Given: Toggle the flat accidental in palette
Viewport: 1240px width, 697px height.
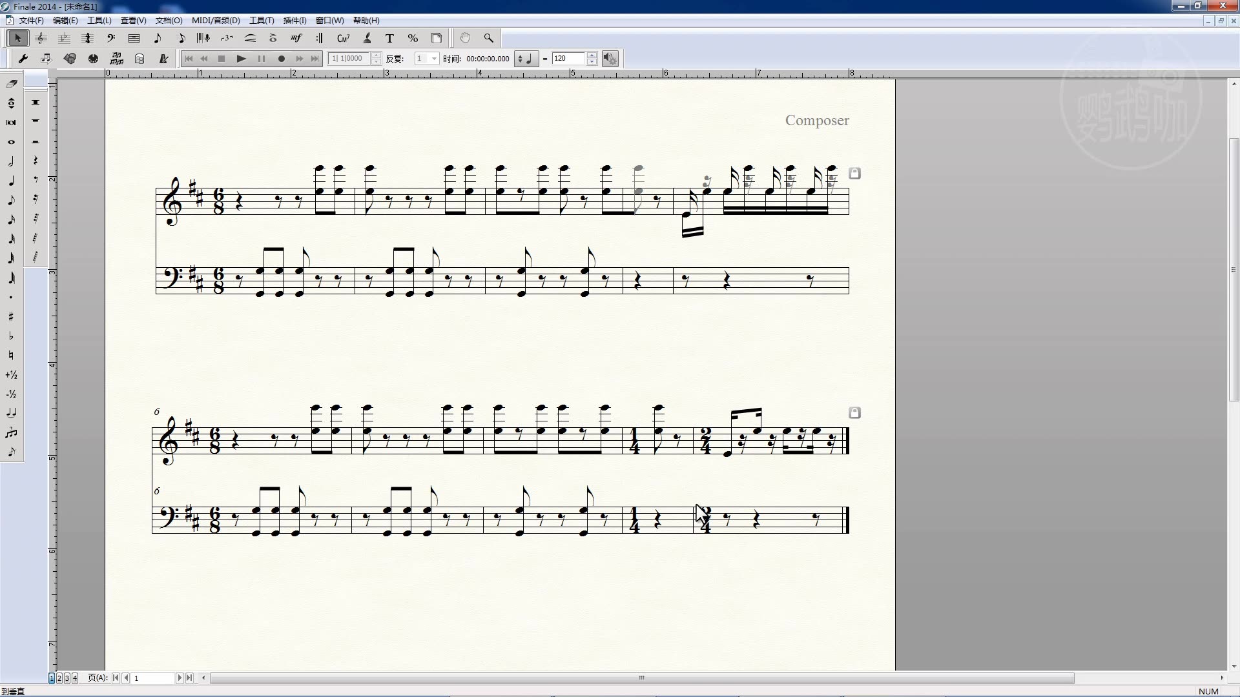Looking at the screenshot, I should point(11,336).
